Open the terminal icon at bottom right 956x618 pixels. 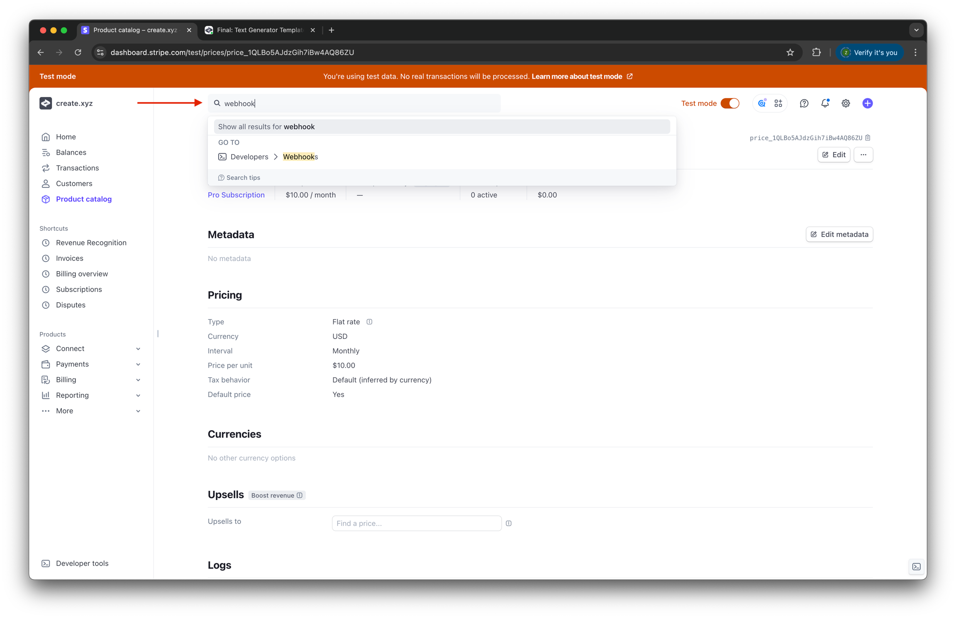916,566
